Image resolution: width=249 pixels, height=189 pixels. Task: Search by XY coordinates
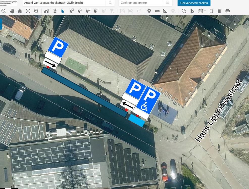(x=184, y=11)
